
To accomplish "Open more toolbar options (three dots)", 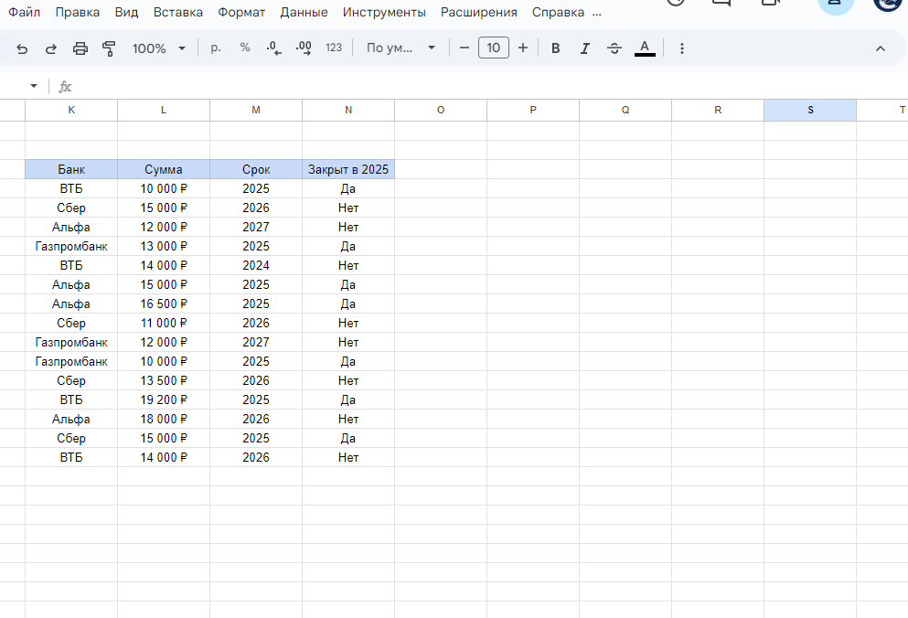I will point(682,48).
